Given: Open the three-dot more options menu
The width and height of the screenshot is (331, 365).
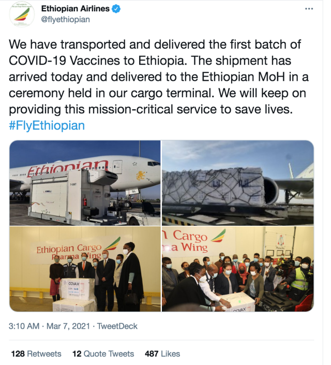Looking at the screenshot, I should pyautogui.click(x=309, y=9).
